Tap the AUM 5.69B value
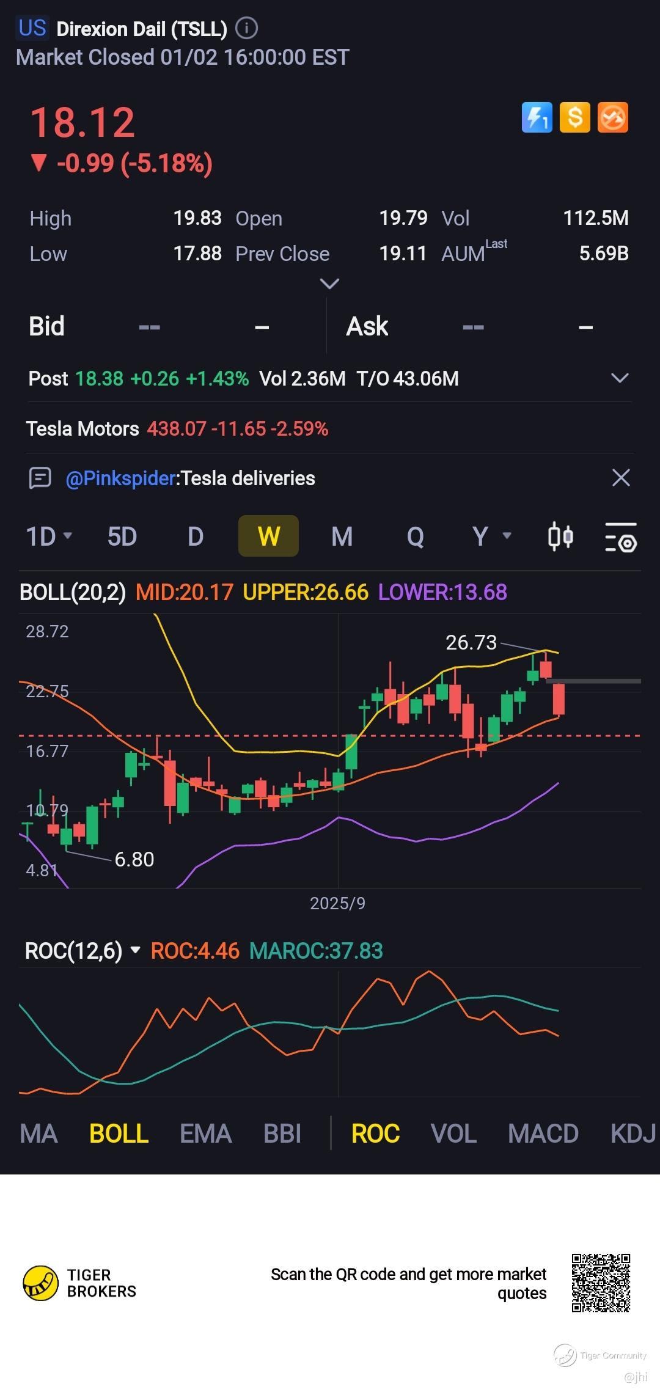The height and width of the screenshot is (1392, 660). tap(604, 254)
